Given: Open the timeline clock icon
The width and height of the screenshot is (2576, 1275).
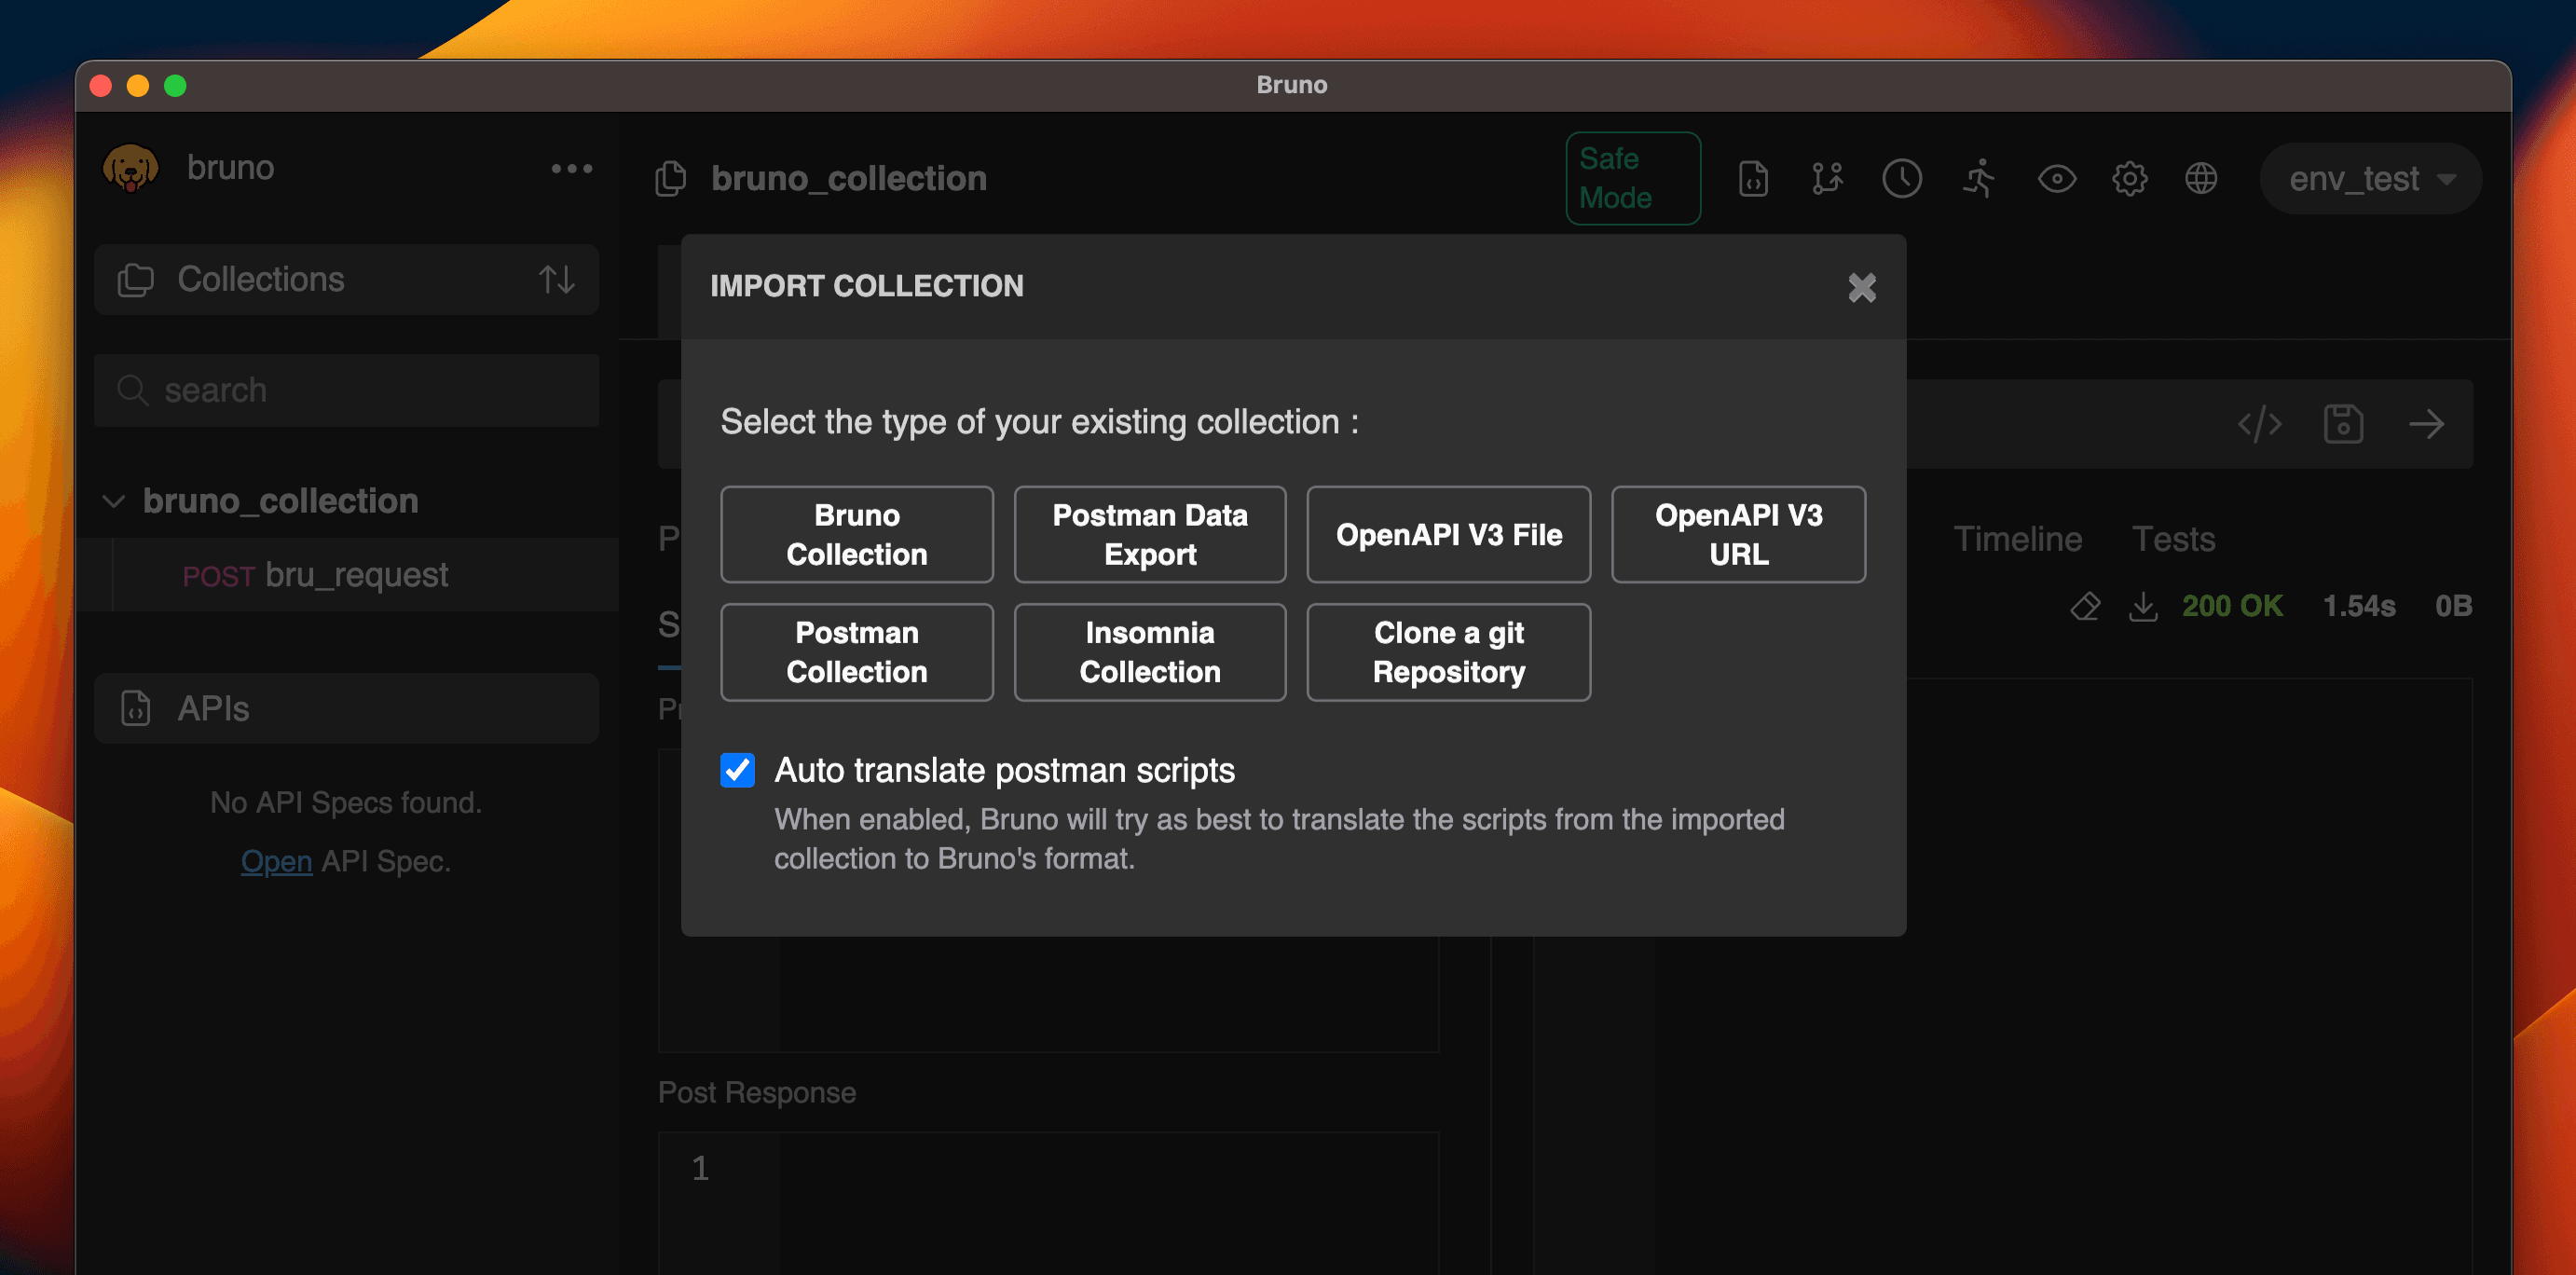Looking at the screenshot, I should [x=1901, y=179].
